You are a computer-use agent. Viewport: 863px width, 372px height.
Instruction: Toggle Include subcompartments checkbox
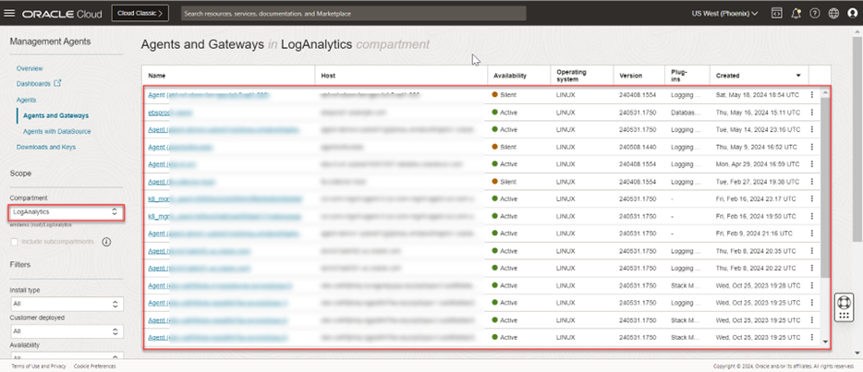click(x=15, y=242)
